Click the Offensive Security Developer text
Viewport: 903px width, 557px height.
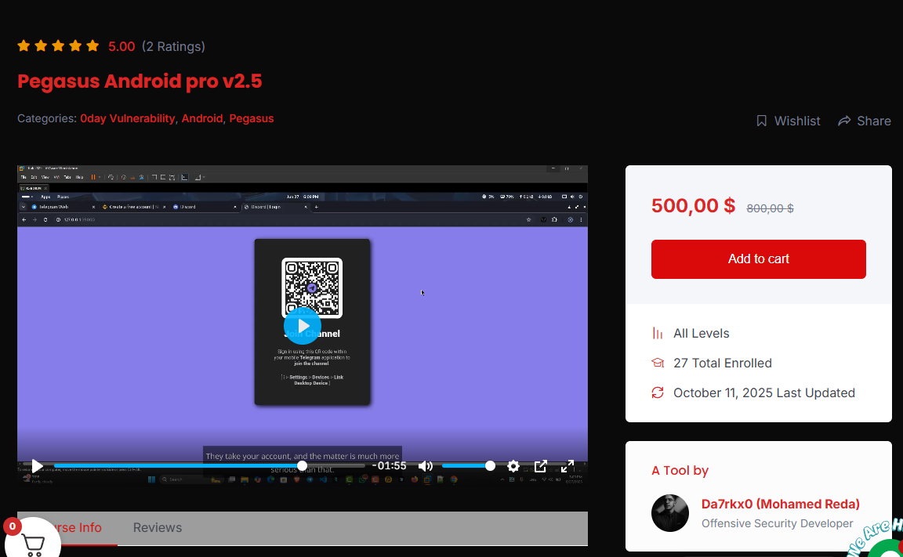777,523
